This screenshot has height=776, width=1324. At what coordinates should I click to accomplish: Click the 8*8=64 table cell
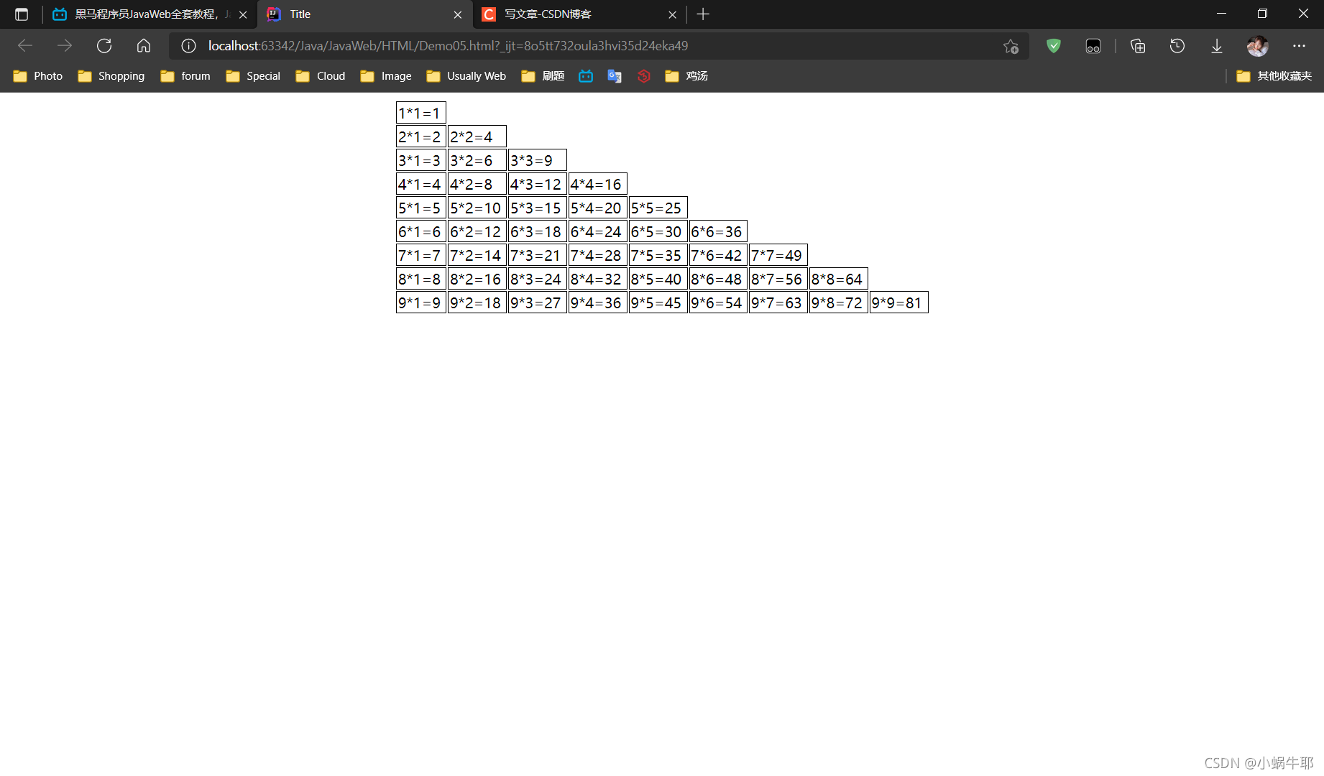click(x=839, y=279)
